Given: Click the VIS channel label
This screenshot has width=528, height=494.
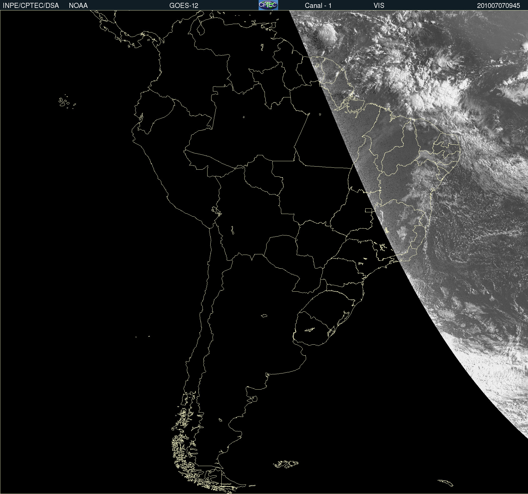Looking at the screenshot, I should pos(379,6).
